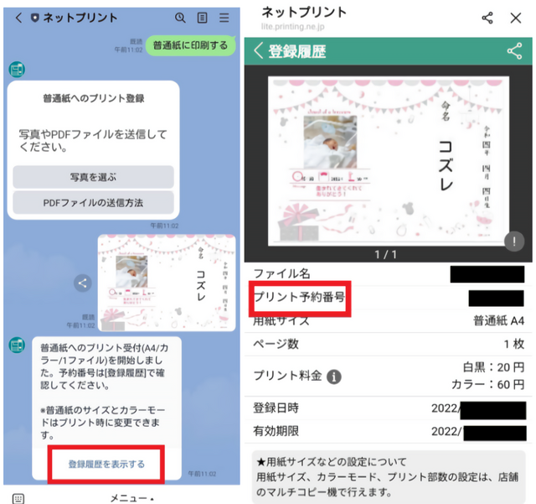Open the hamburger menu in chat header
This screenshot has height=504, width=536.
[x=224, y=18]
